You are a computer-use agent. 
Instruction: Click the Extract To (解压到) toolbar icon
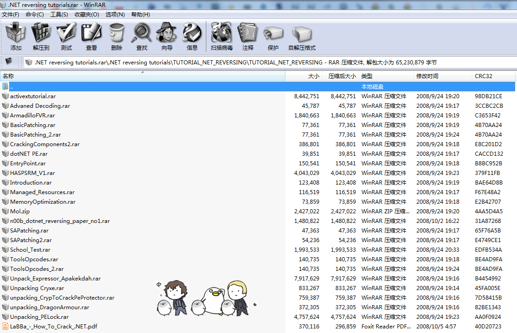tap(41, 32)
